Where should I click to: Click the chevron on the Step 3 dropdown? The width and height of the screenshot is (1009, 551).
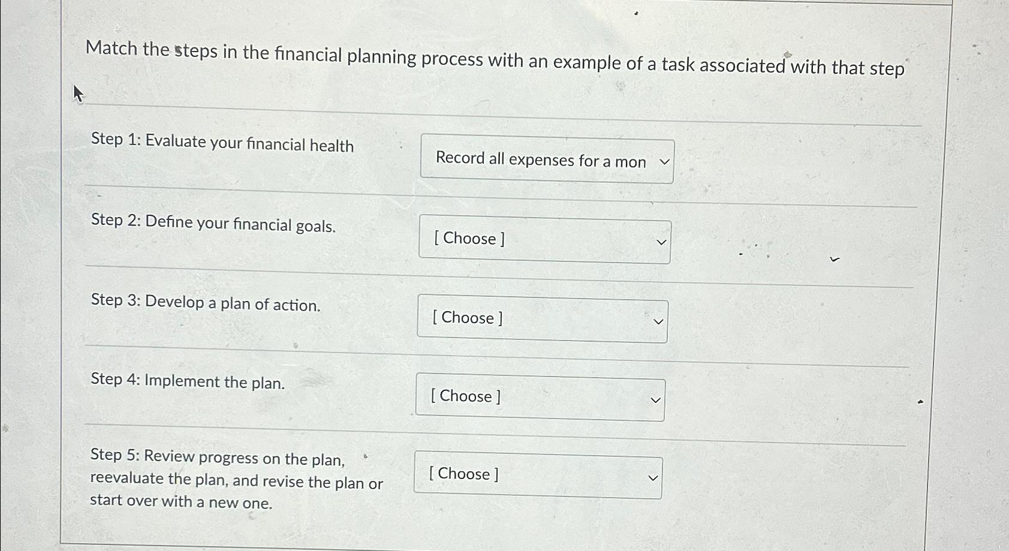click(x=657, y=322)
